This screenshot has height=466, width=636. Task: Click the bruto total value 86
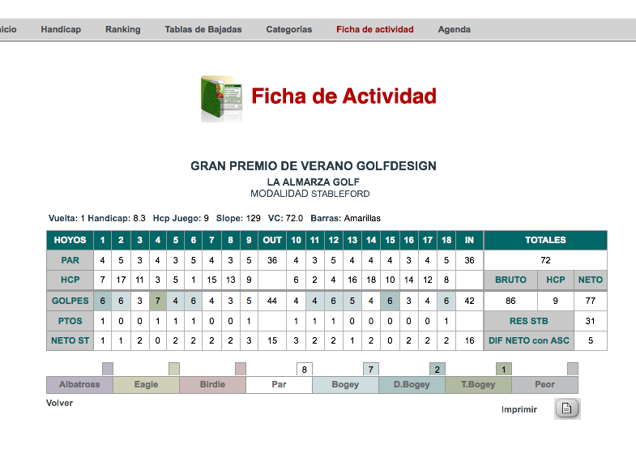pos(510,301)
